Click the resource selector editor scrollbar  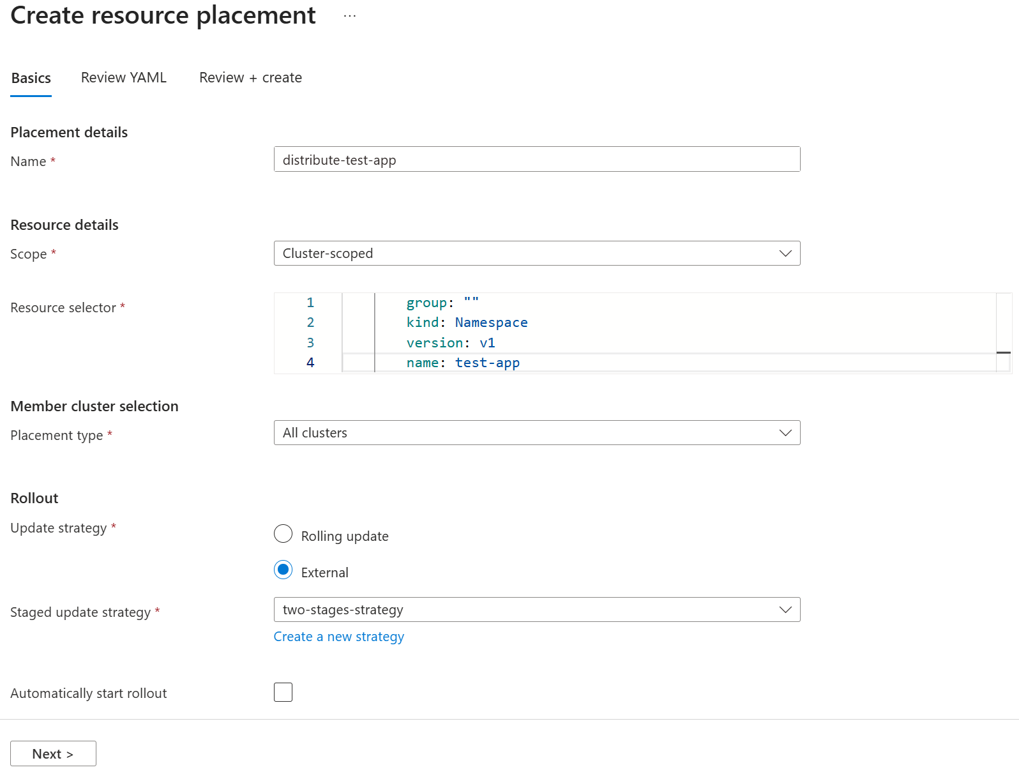[1004, 333]
